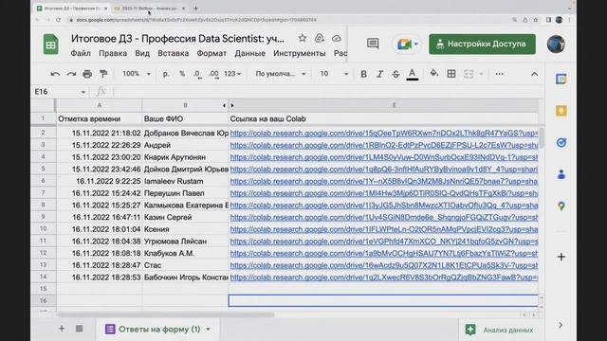Open the Google Sheets home icon
Viewport: 607px width, 341px height.
[50, 45]
